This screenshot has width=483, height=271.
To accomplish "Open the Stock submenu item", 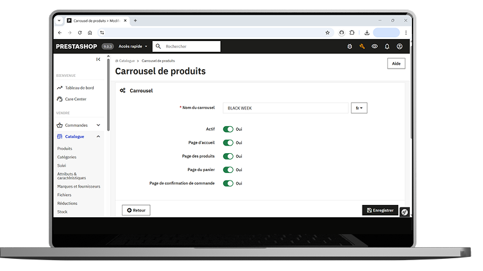I will pos(62,212).
